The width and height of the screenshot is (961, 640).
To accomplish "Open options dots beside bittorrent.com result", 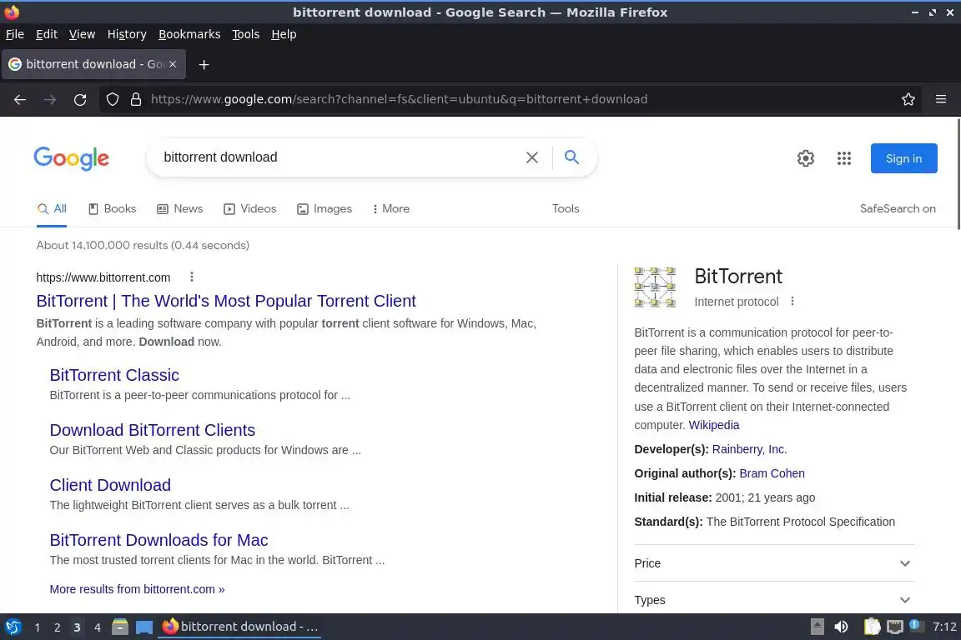I will [x=192, y=277].
